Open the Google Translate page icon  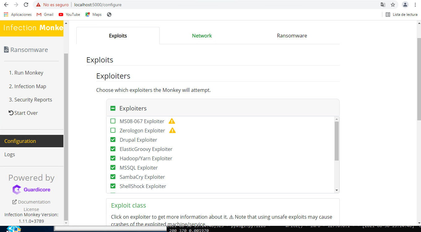pyautogui.click(x=383, y=5)
